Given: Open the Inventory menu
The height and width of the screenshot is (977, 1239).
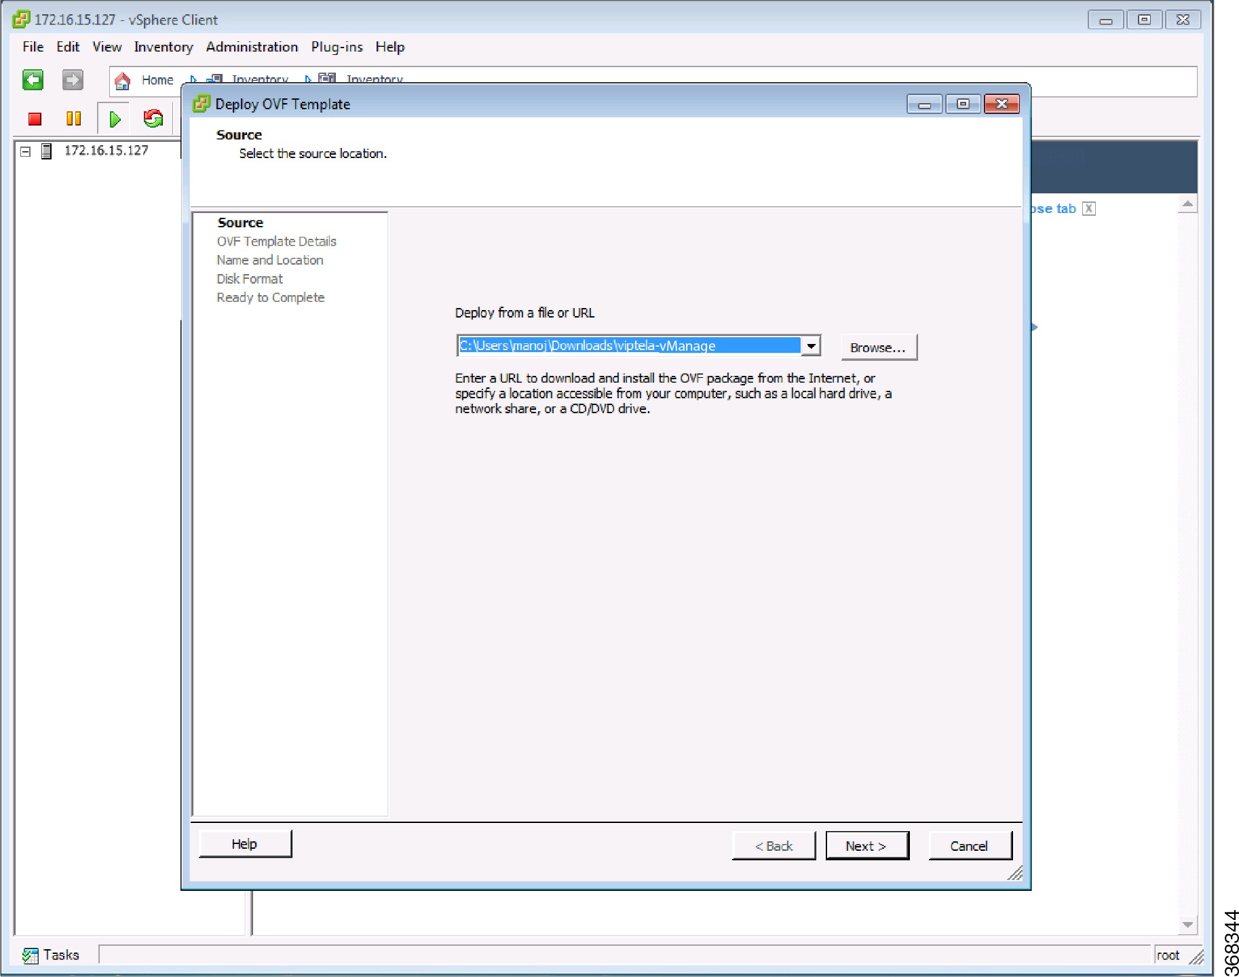Looking at the screenshot, I should pyautogui.click(x=164, y=47).
